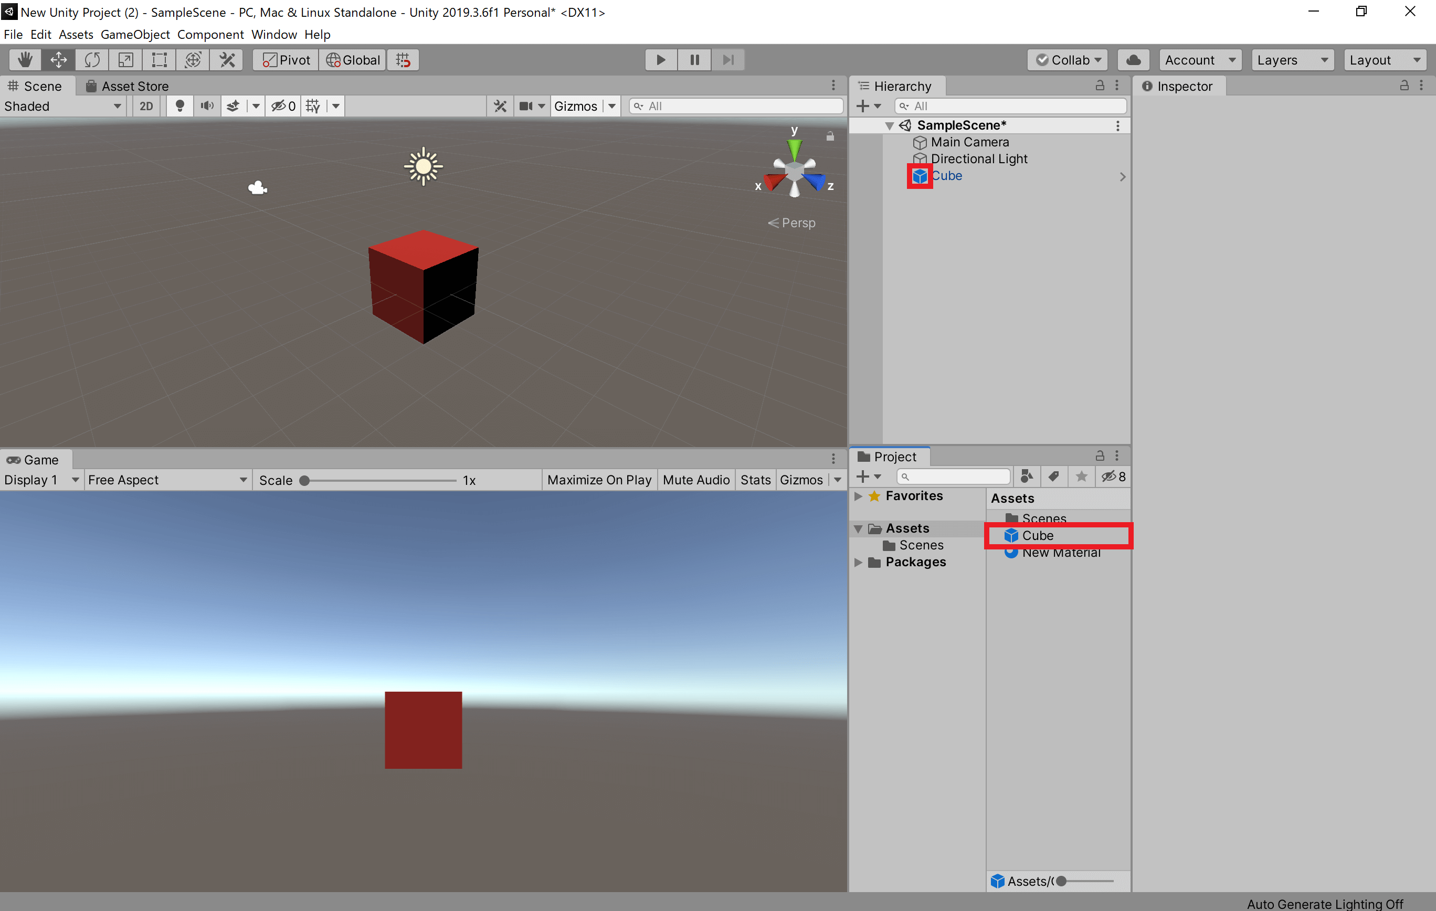The width and height of the screenshot is (1436, 911).
Task: Toggle scene view audio on
Action: (207, 105)
